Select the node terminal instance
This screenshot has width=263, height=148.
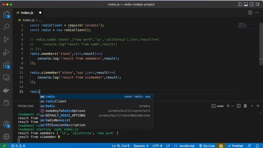pyautogui.click(x=217, y=106)
